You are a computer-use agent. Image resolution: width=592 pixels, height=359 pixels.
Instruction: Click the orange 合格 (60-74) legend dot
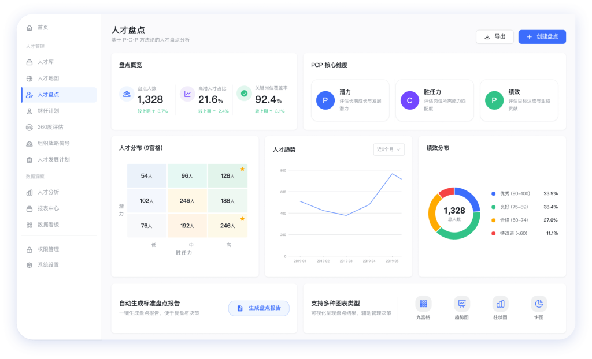coord(494,220)
